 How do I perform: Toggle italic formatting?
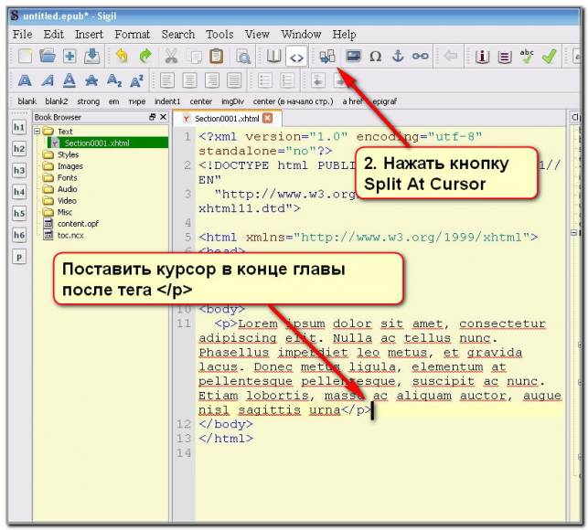48,80
